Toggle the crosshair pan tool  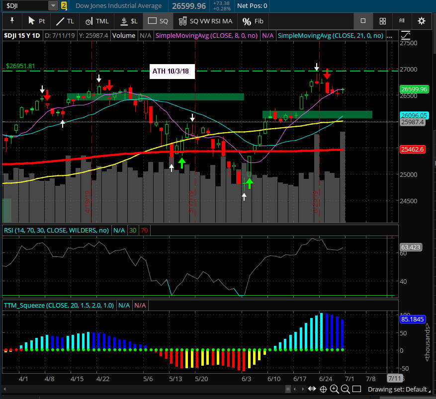323,389
